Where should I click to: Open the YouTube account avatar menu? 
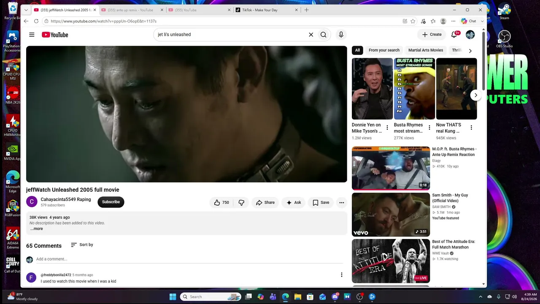[470, 35]
